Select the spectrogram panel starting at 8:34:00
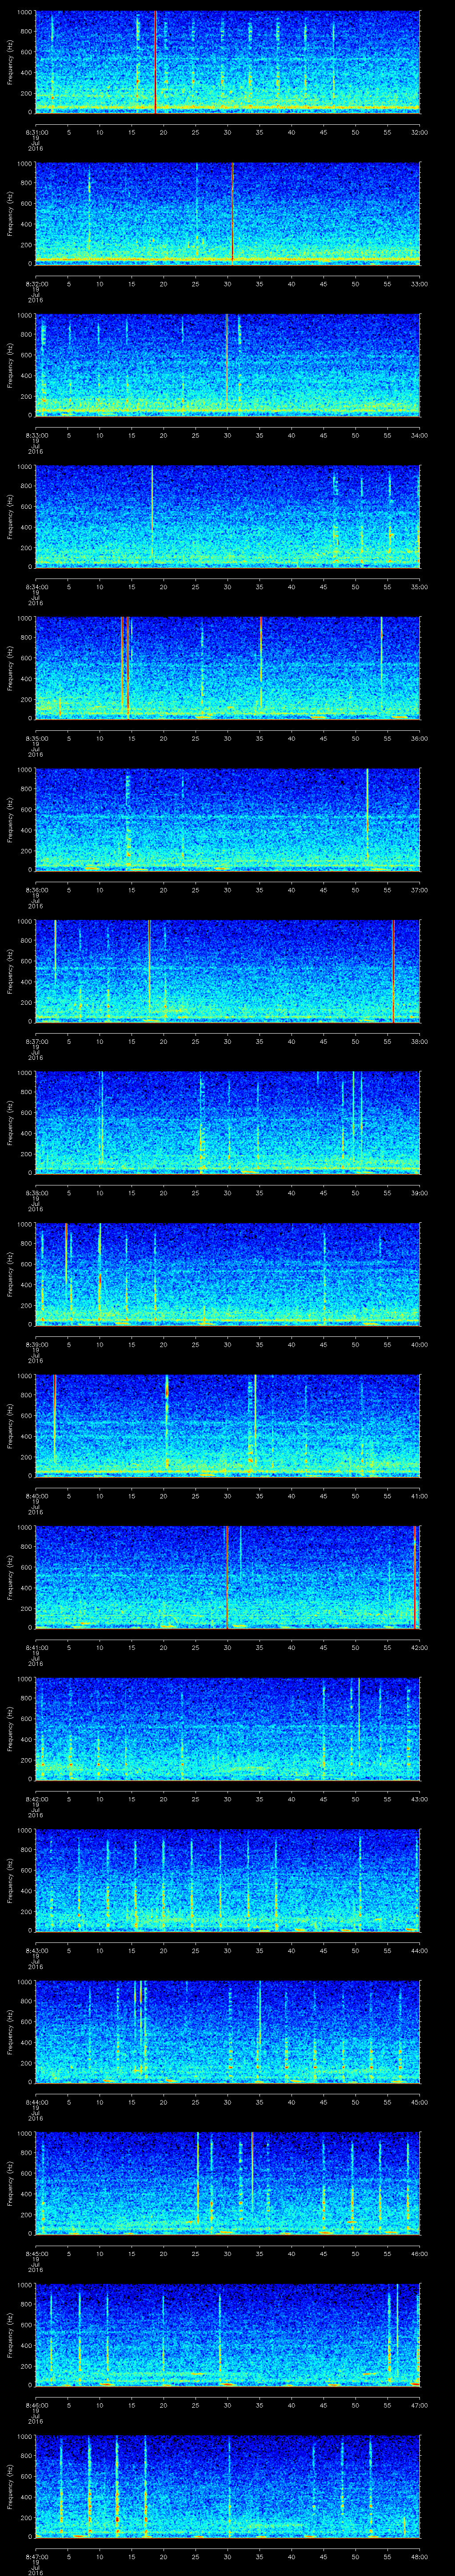The height and width of the screenshot is (2576, 455). (x=227, y=517)
